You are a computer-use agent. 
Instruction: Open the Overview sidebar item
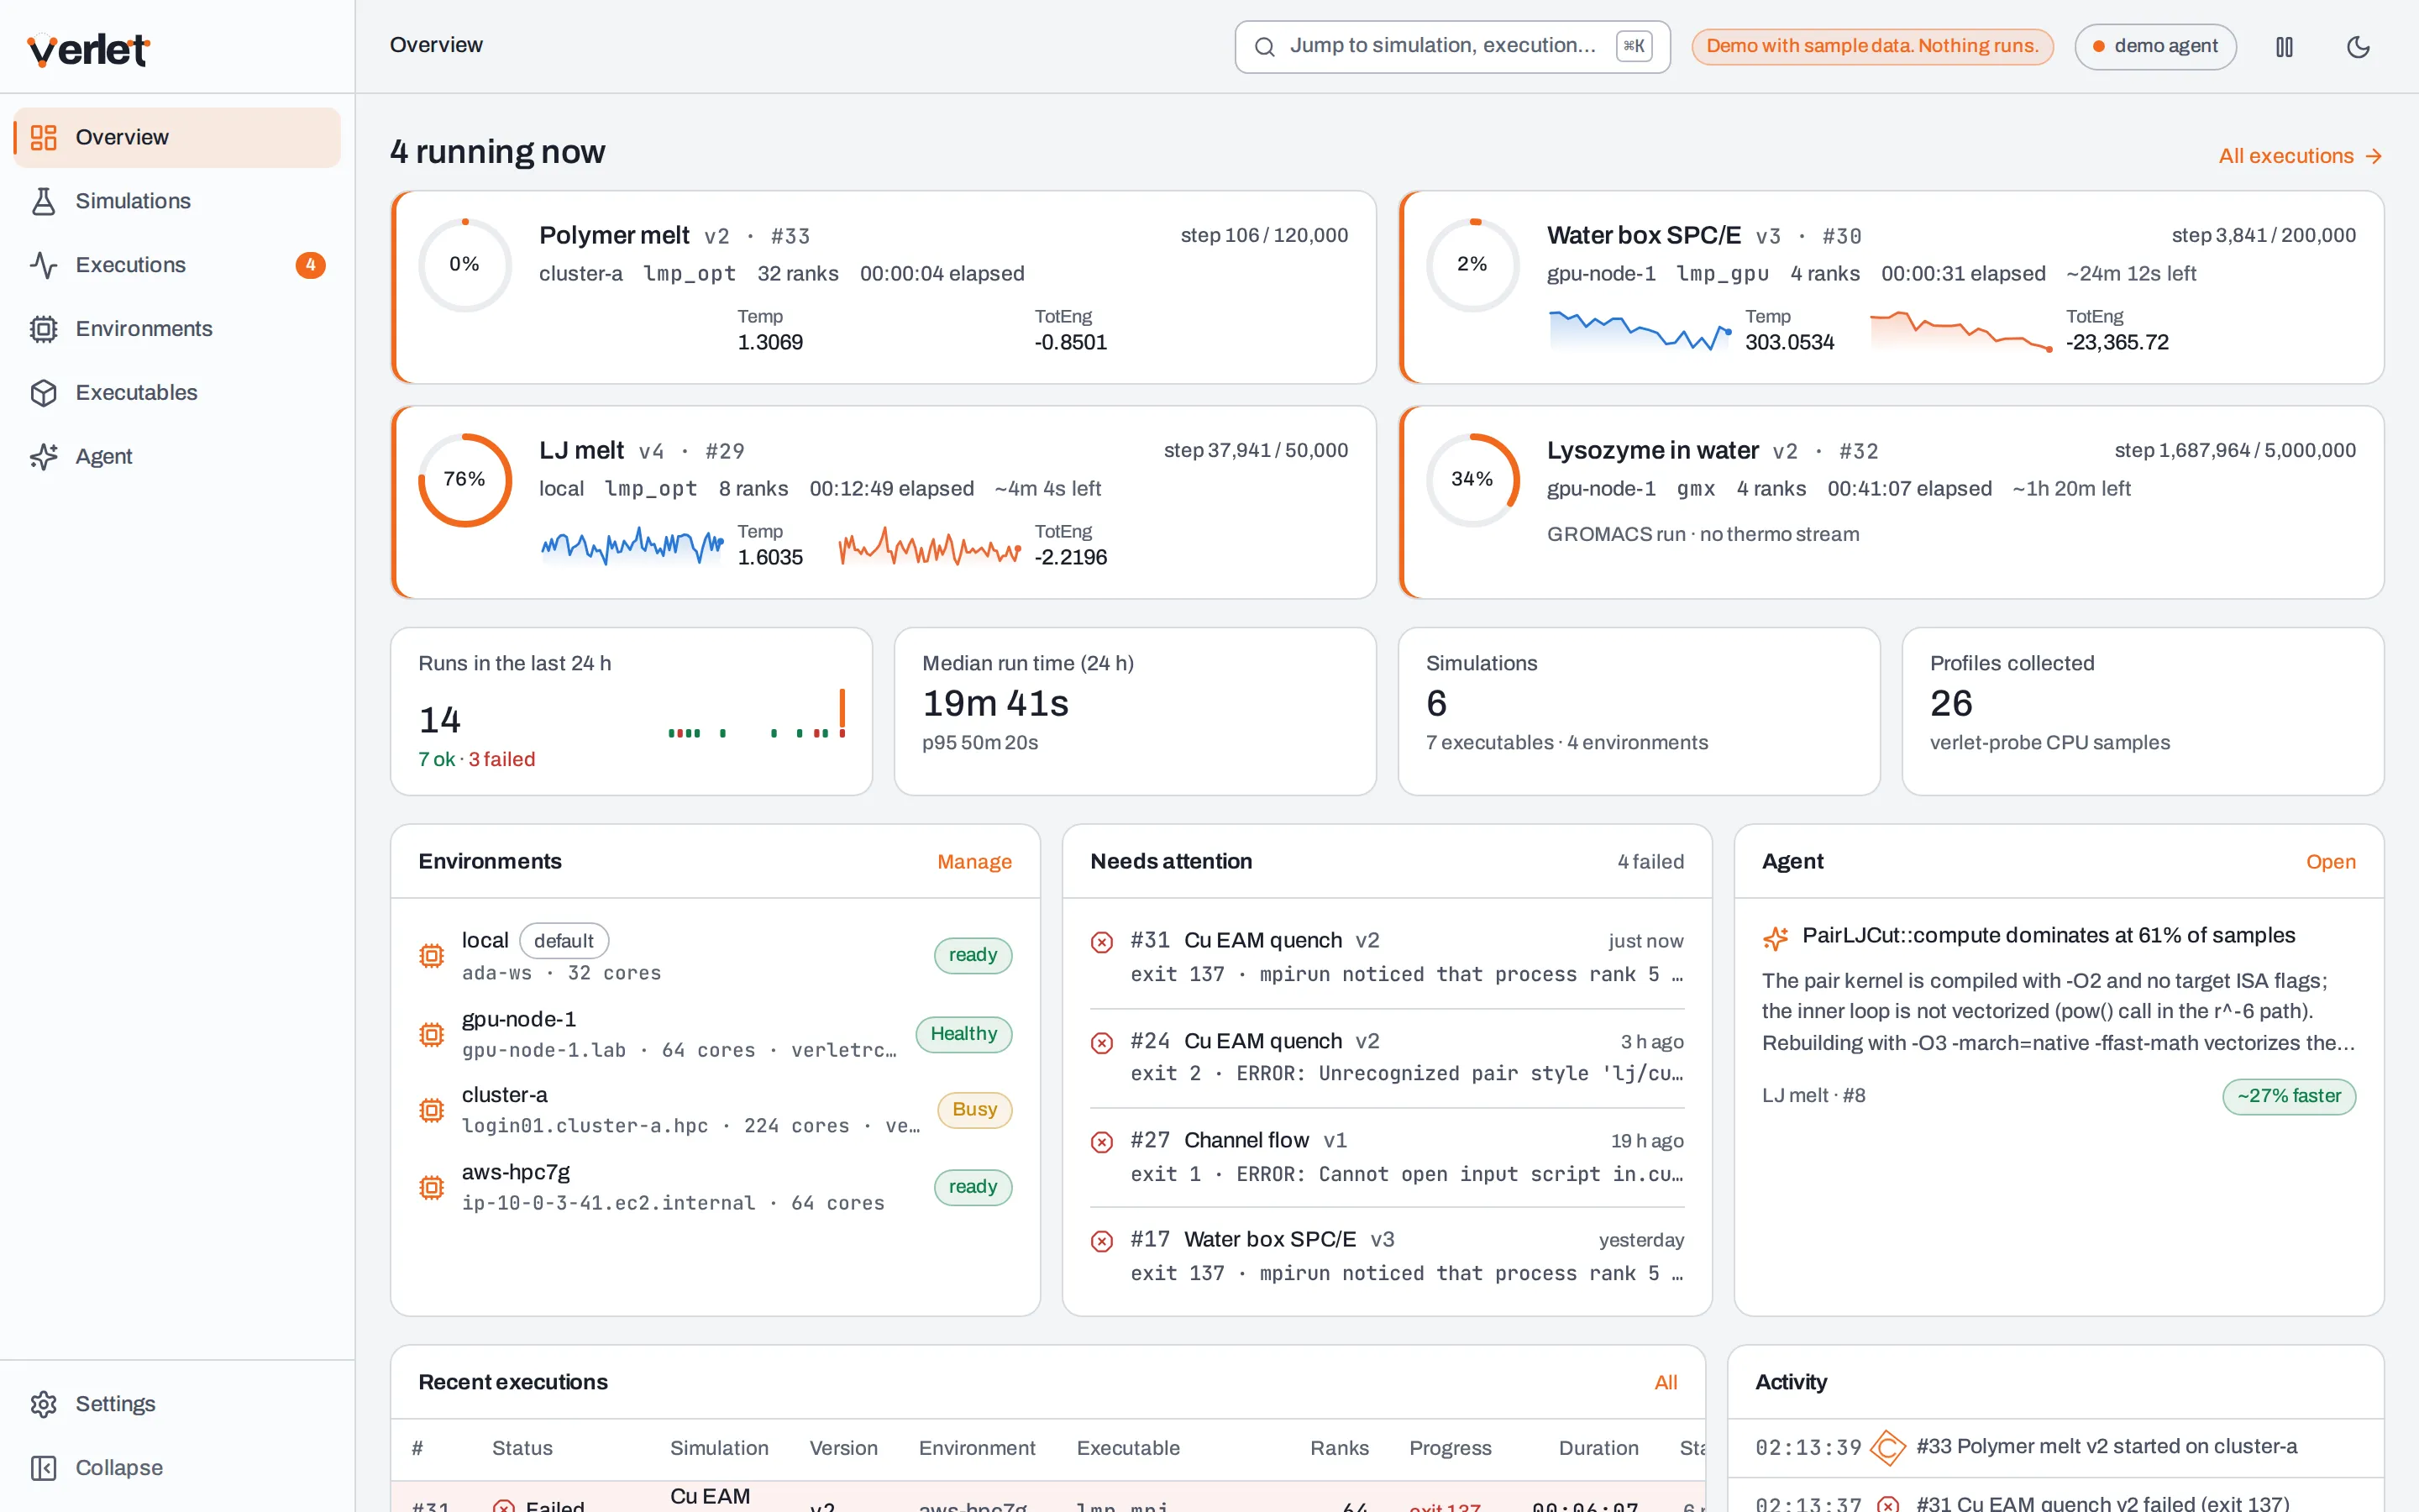tap(177, 137)
